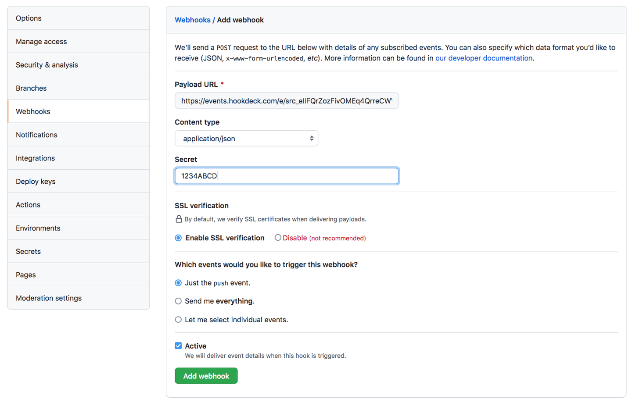Go to Manage access
Image resolution: width=632 pixels, height=399 pixels.
(x=41, y=41)
